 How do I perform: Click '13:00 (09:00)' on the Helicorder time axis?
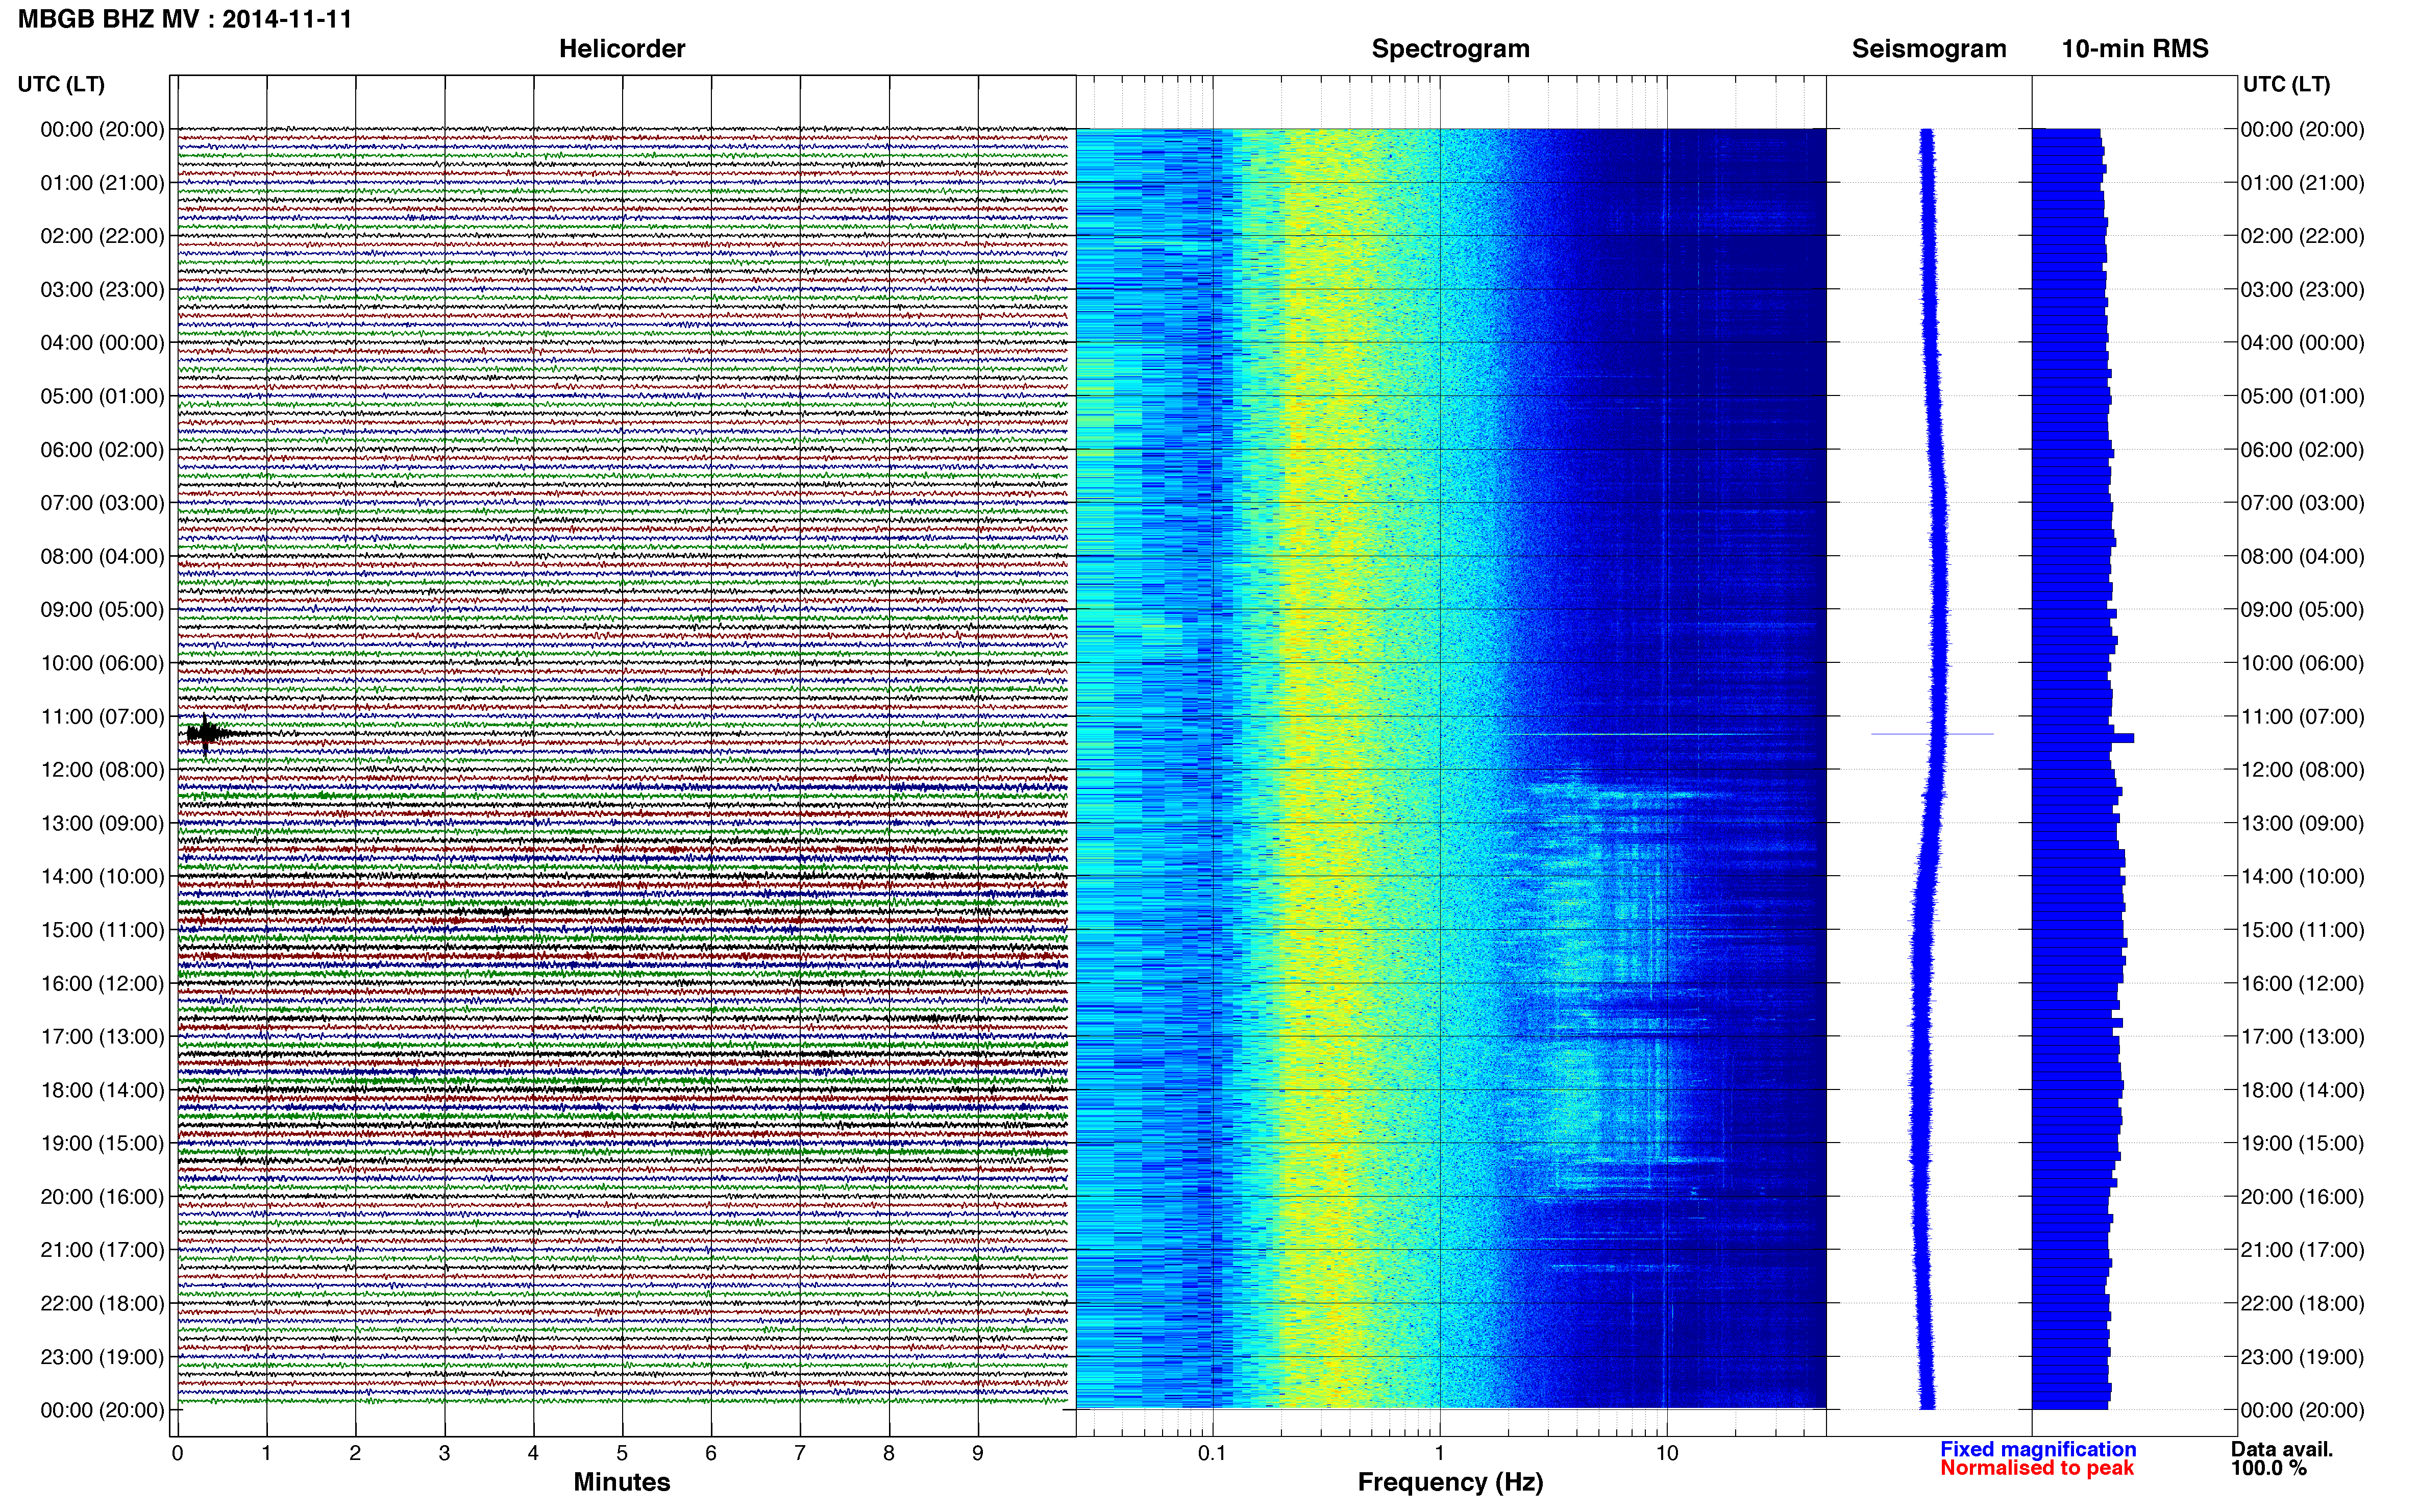click(102, 823)
